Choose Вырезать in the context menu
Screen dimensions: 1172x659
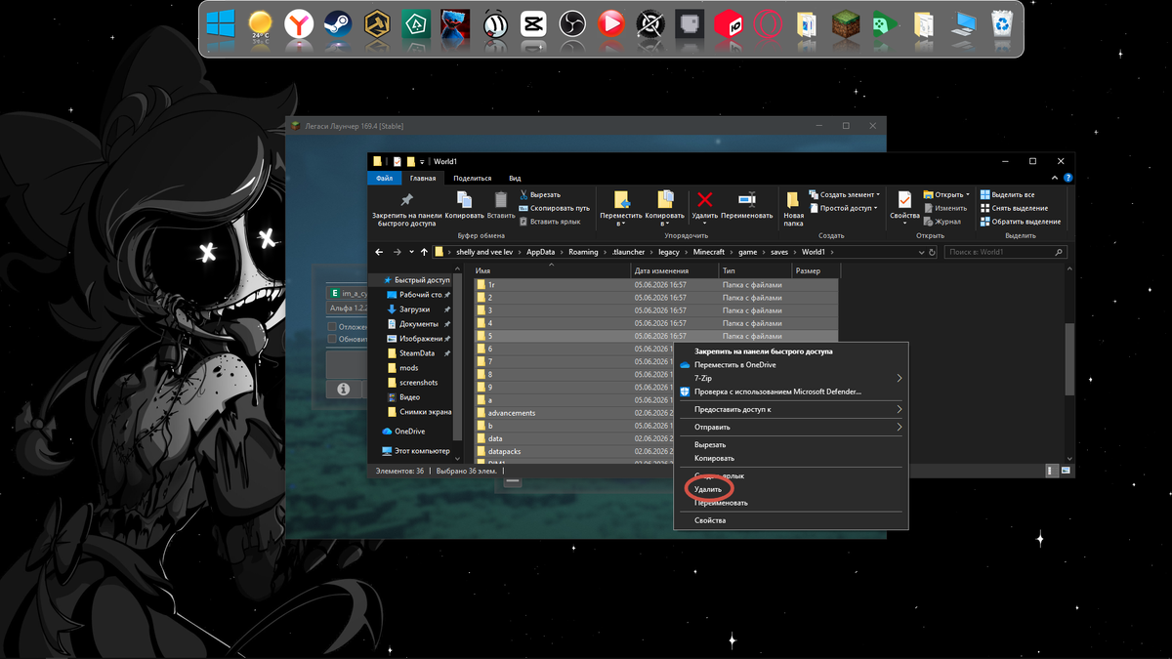click(710, 444)
